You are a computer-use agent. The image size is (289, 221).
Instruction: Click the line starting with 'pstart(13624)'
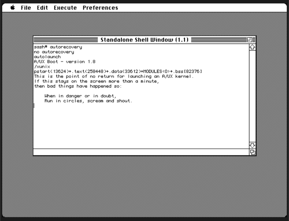[118, 72]
